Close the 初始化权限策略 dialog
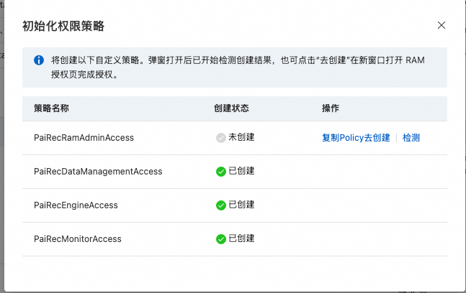The height and width of the screenshot is (293, 466). [x=442, y=25]
